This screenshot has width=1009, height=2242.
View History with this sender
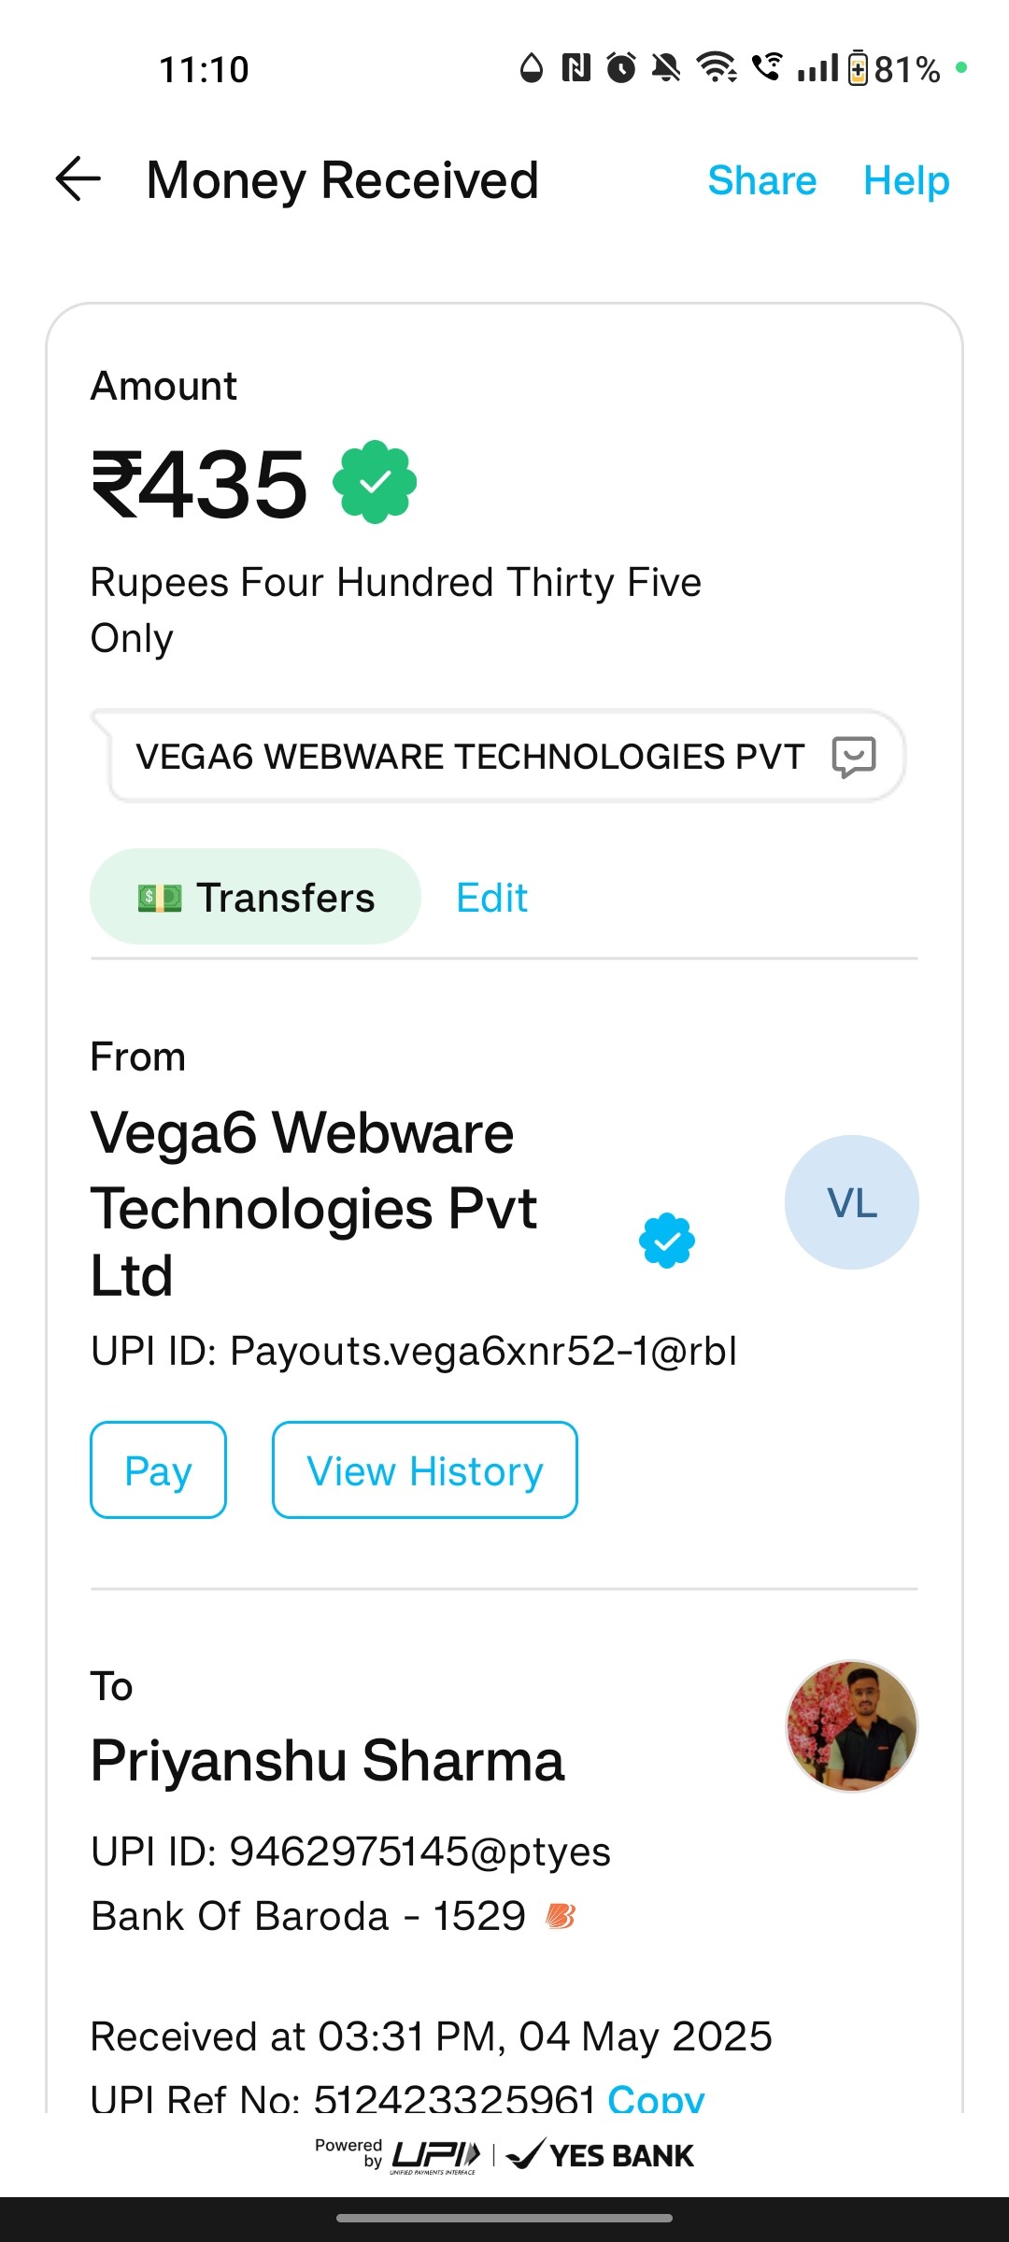click(x=425, y=1470)
